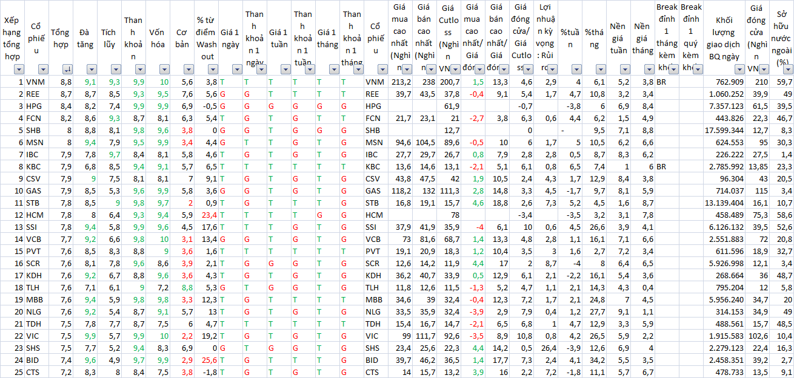
Task: Open the Khối lượng giao dịch BQ ngày filter
Action: 741,70
